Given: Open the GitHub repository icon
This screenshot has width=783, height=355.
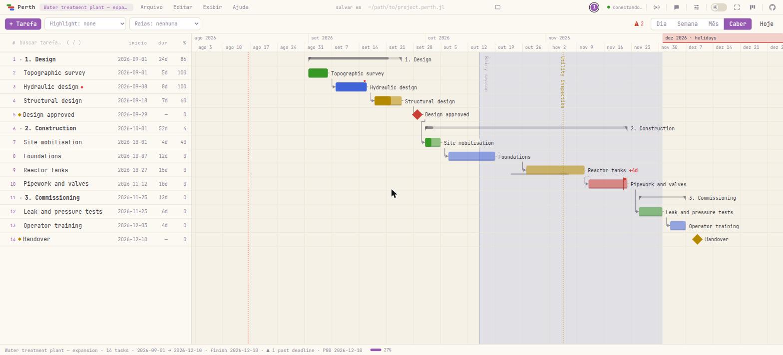Looking at the screenshot, I should 772,7.
